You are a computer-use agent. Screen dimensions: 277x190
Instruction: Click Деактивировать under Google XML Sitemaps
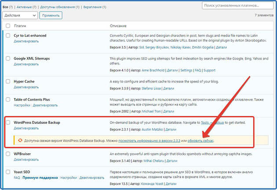click(x=26, y=64)
